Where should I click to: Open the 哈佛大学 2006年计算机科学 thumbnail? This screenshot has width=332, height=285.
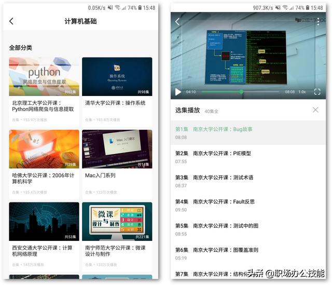(x=44, y=149)
